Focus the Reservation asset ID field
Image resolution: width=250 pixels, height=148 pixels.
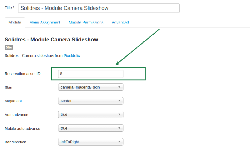pyautogui.click(x=91, y=74)
